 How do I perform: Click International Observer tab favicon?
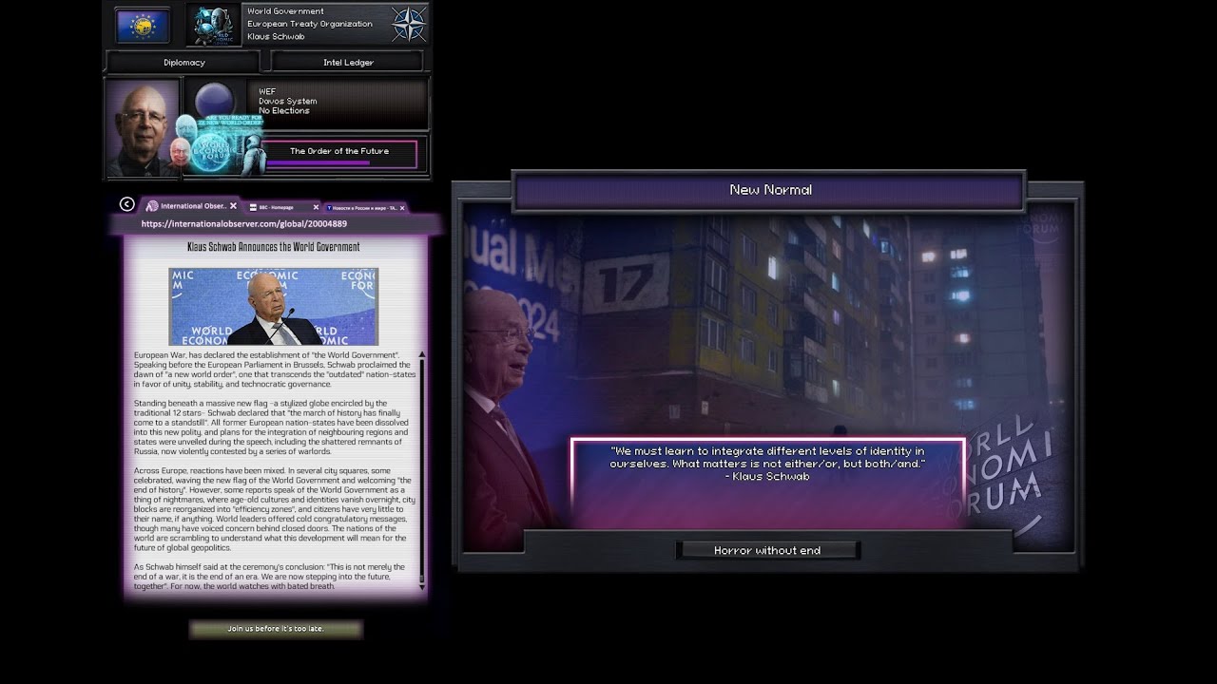(152, 206)
